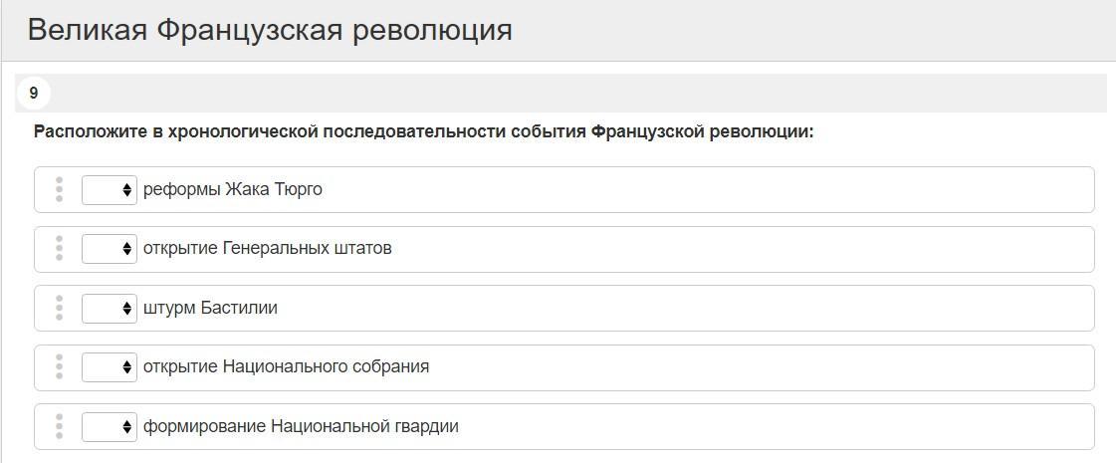This screenshot has height=463, width=1116.
Task: Select the формирование Национальной гвардии answer row
Action: pos(563,427)
